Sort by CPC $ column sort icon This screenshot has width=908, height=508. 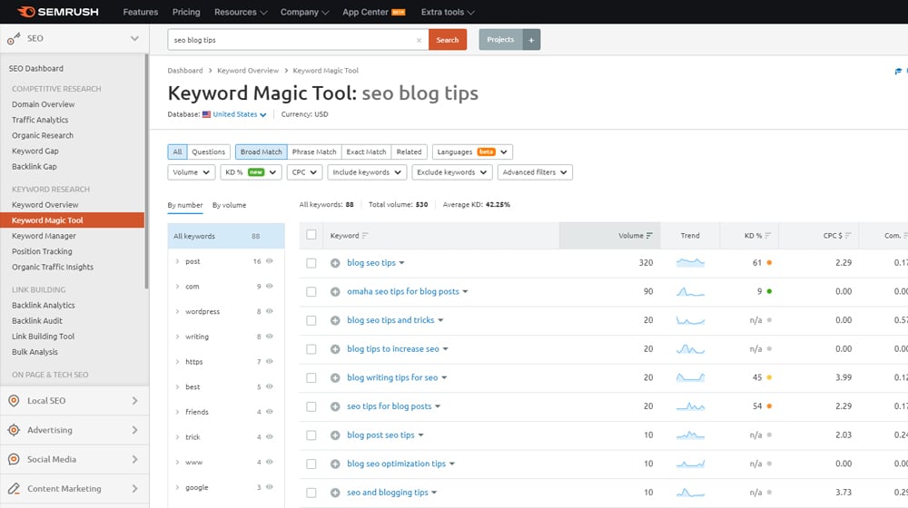pos(848,236)
